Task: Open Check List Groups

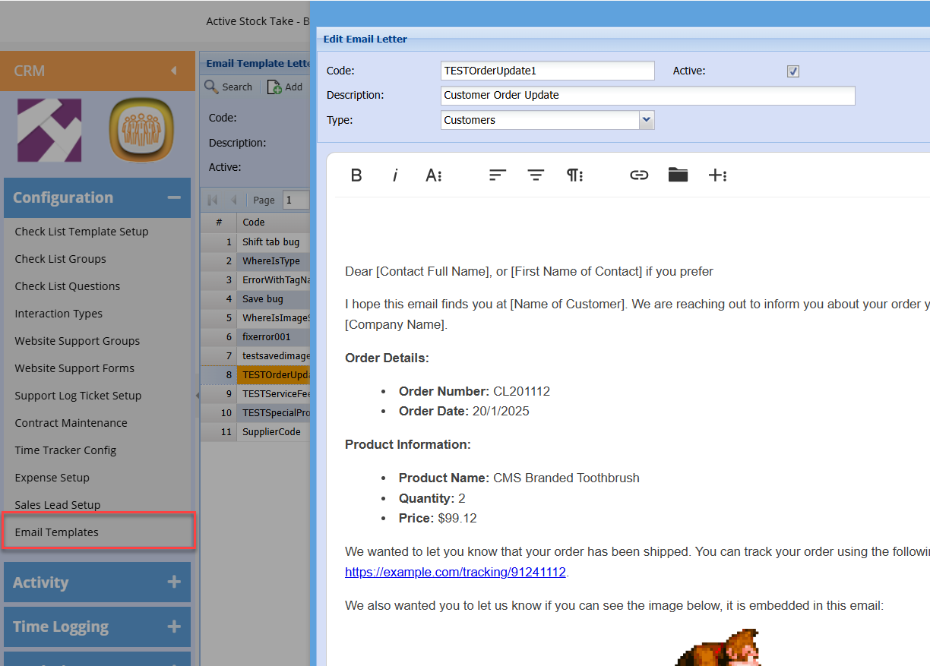Action: click(60, 259)
